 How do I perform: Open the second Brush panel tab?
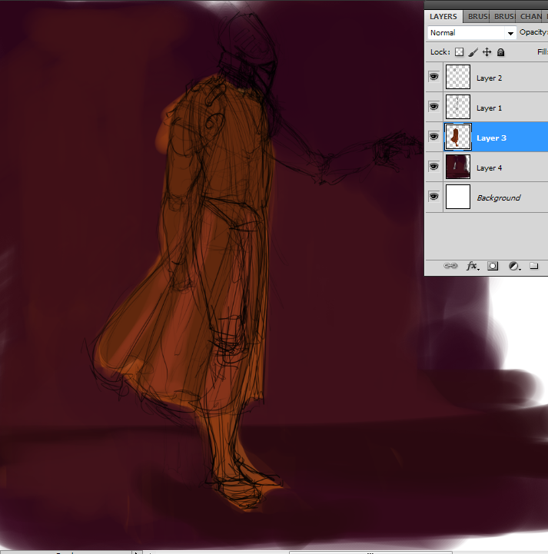coord(503,17)
